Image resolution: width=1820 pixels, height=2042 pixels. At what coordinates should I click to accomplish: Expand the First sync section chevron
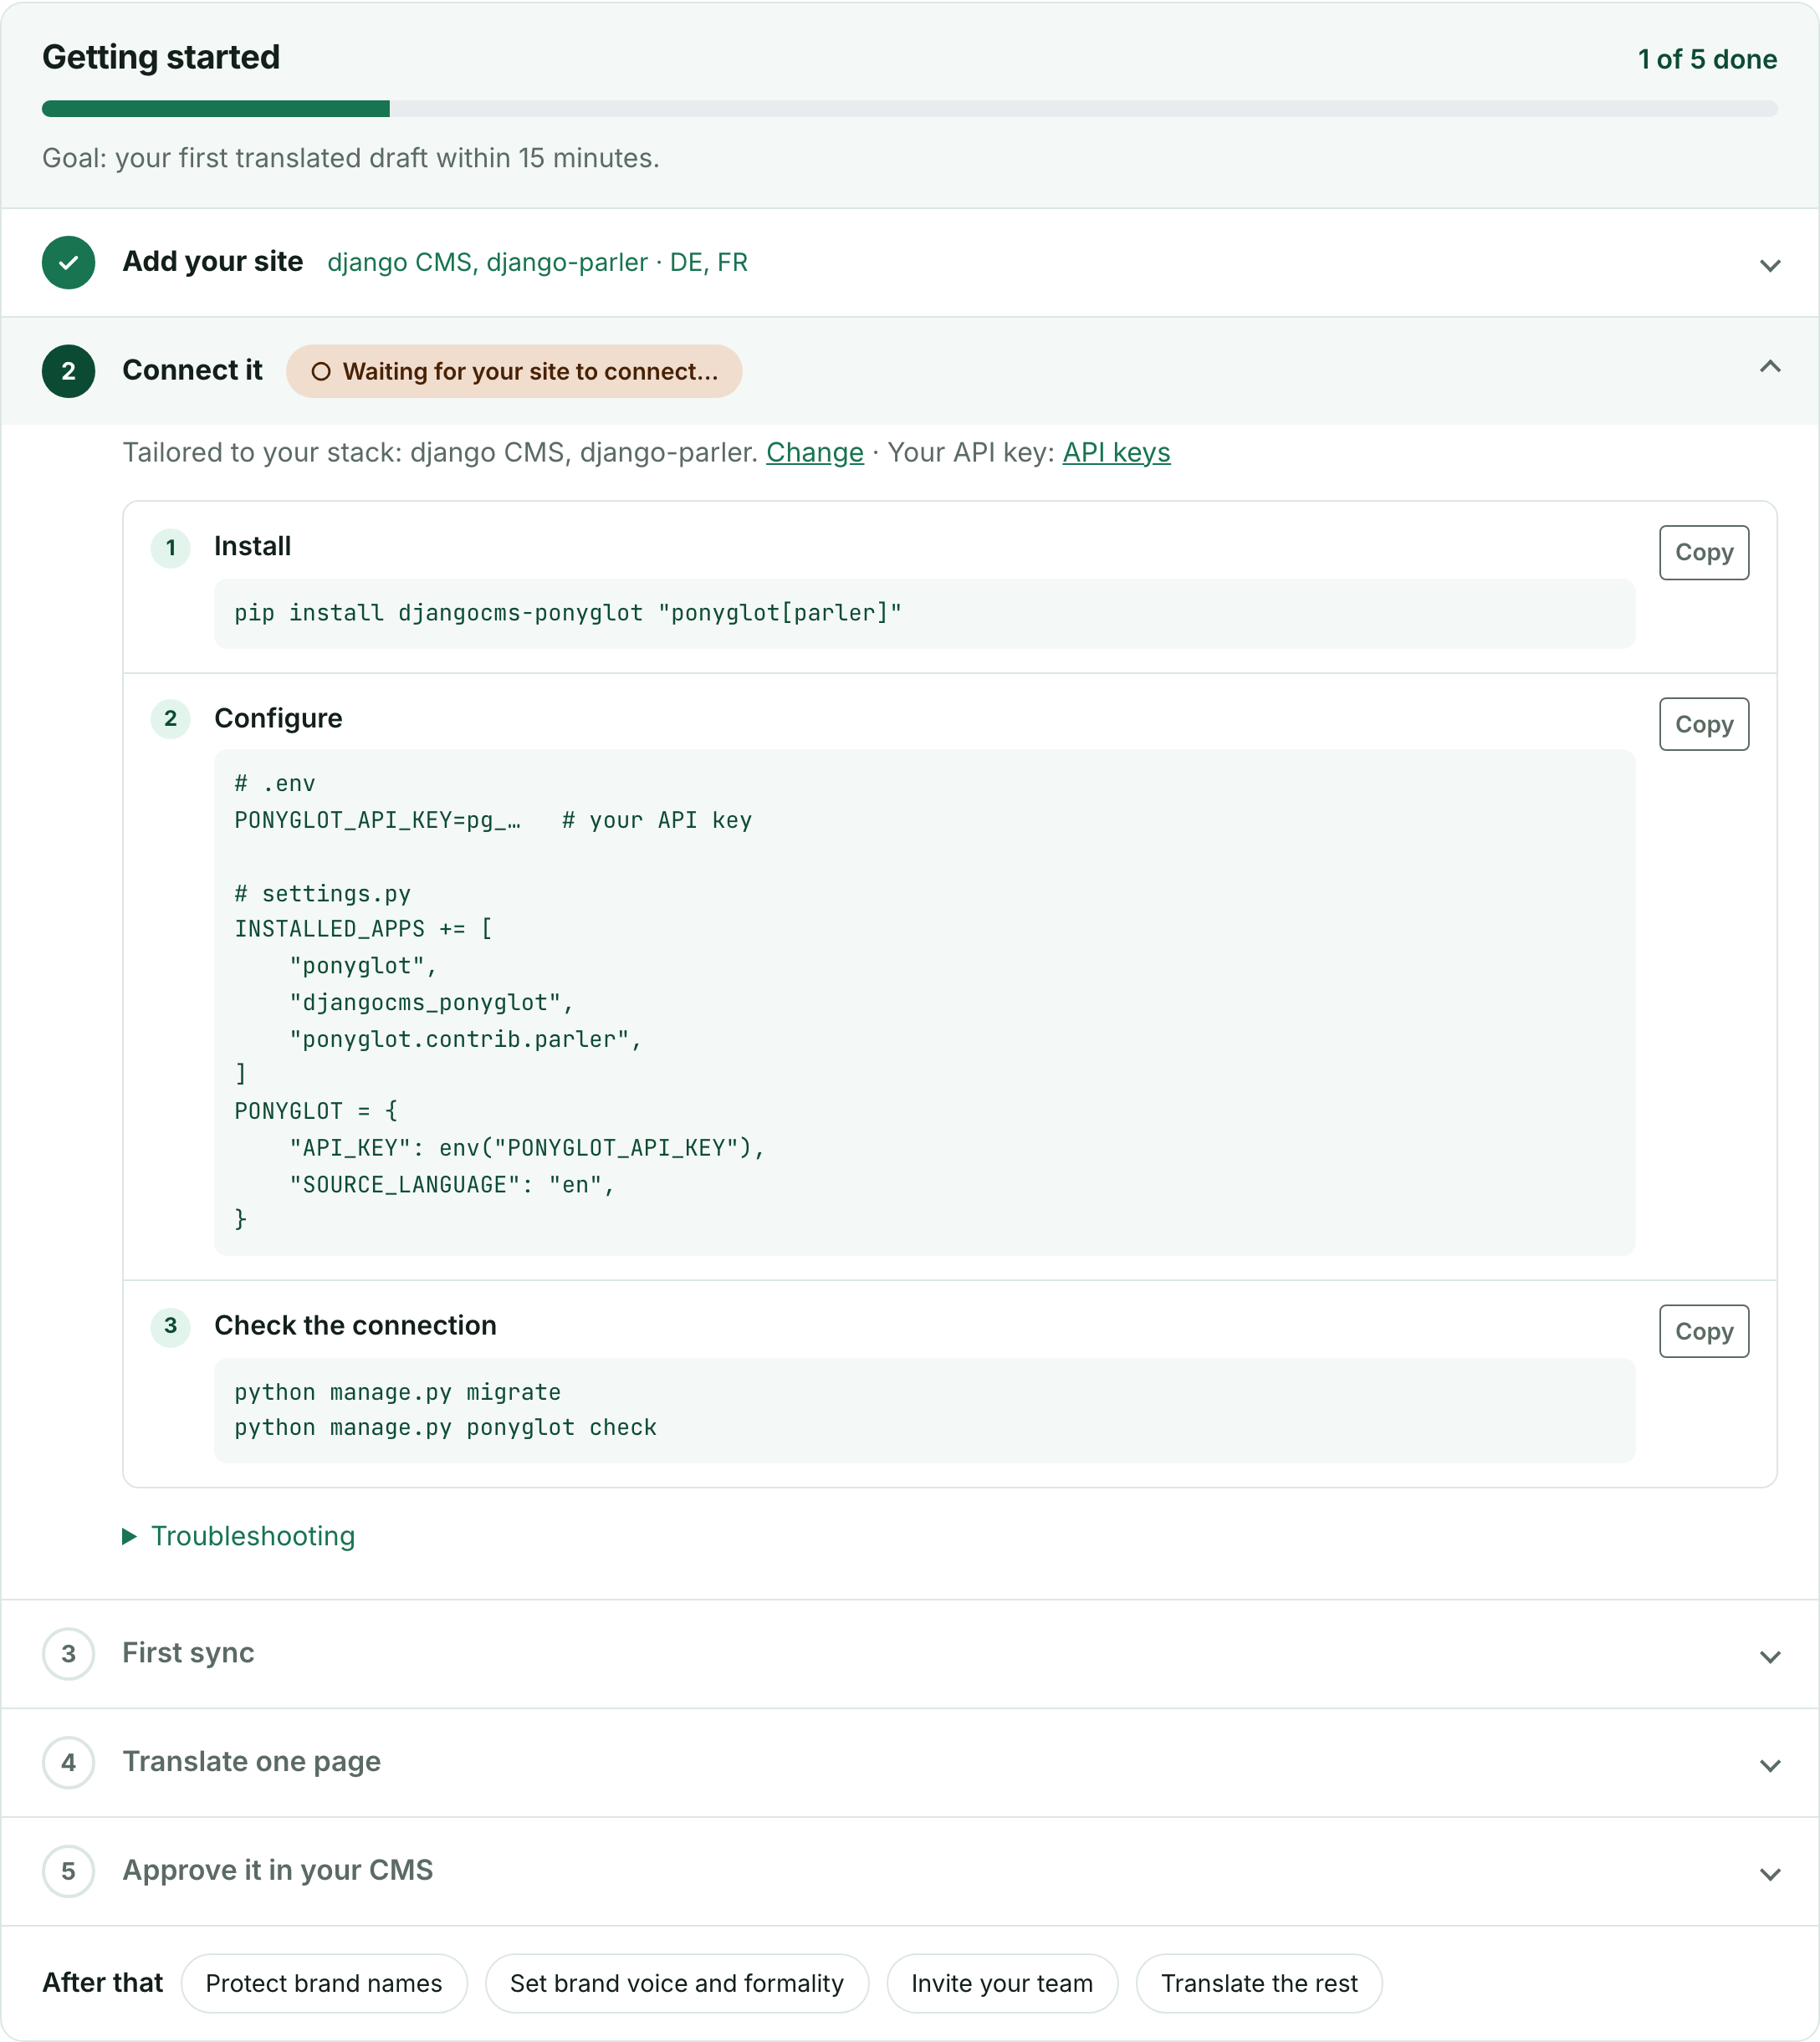point(1770,1657)
